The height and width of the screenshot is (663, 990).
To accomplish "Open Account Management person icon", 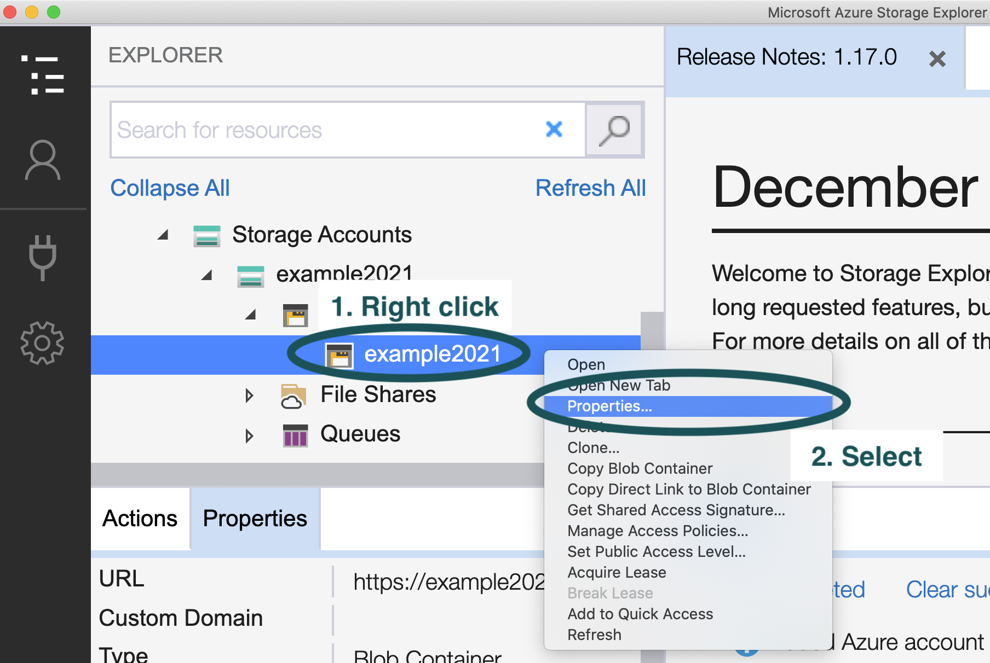I will pyautogui.click(x=43, y=160).
